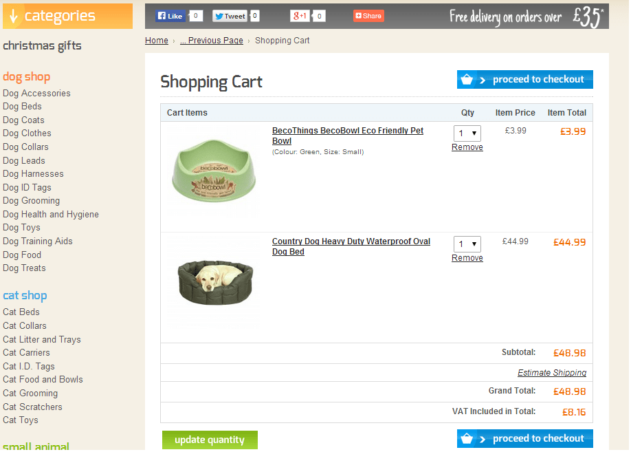
Task: Click the red Share button
Action: (x=368, y=16)
